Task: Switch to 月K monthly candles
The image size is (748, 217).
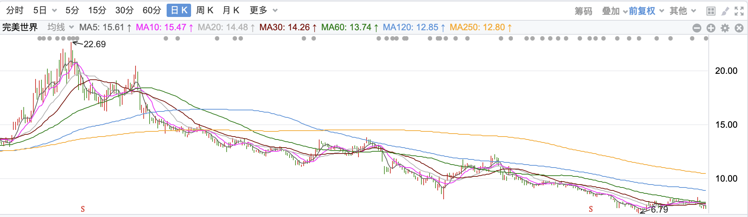Action: [231, 10]
